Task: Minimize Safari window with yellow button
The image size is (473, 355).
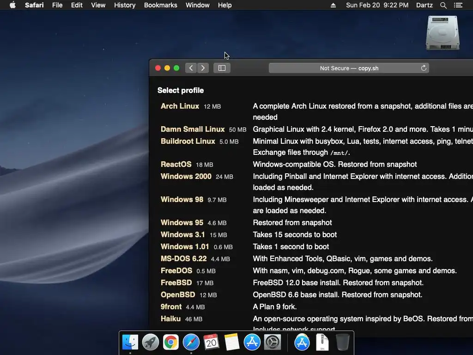Action: (167, 68)
